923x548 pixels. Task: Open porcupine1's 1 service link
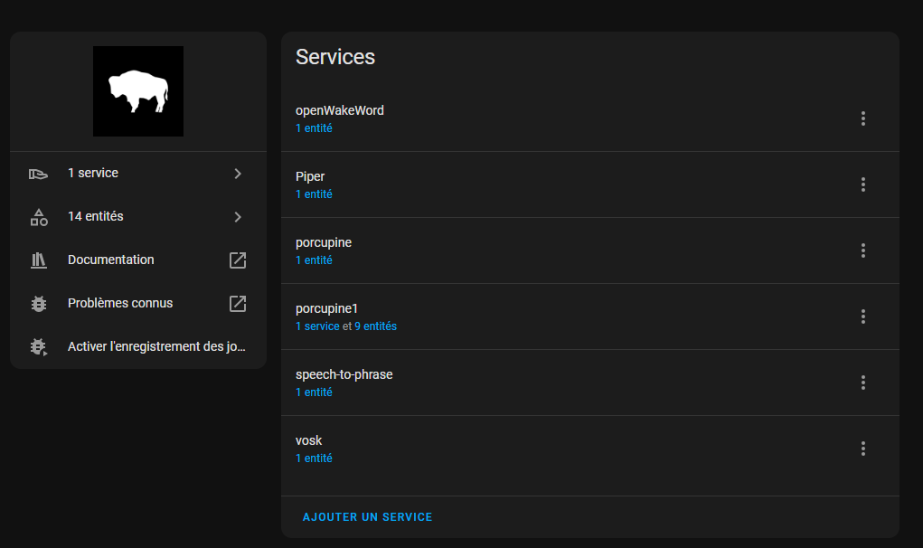pyautogui.click(x=317, y=326)
